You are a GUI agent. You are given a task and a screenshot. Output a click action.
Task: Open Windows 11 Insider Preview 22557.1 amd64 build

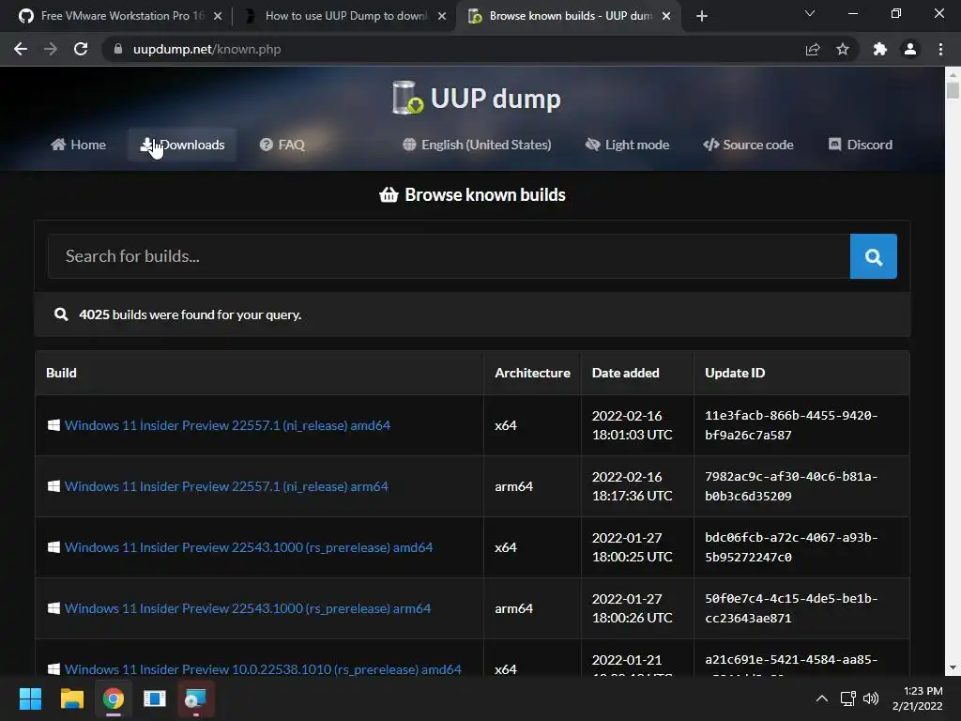coord(227,425)
